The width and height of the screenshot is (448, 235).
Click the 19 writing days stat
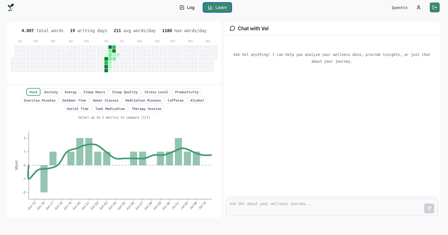coord(88,31)
